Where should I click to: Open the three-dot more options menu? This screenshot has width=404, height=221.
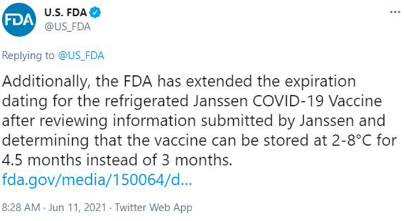pyautogui.click(x=395, y=12)
